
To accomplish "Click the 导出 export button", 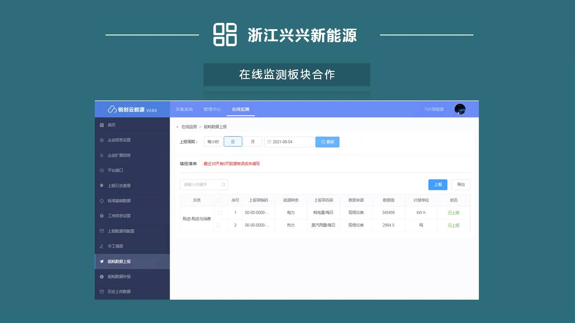I will coord(460,184).
